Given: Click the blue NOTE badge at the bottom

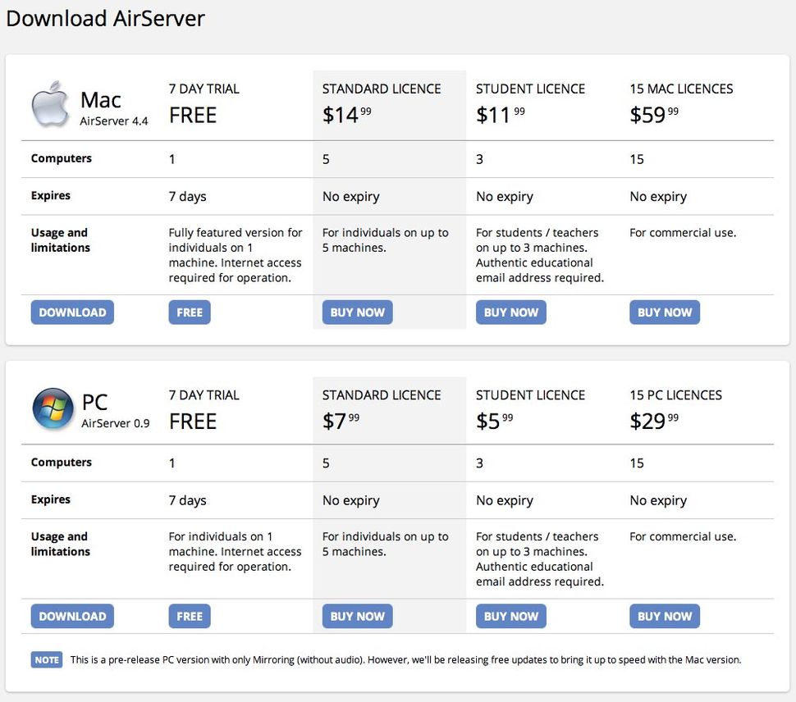Looking at the screenshot, I should coord(46,659).
